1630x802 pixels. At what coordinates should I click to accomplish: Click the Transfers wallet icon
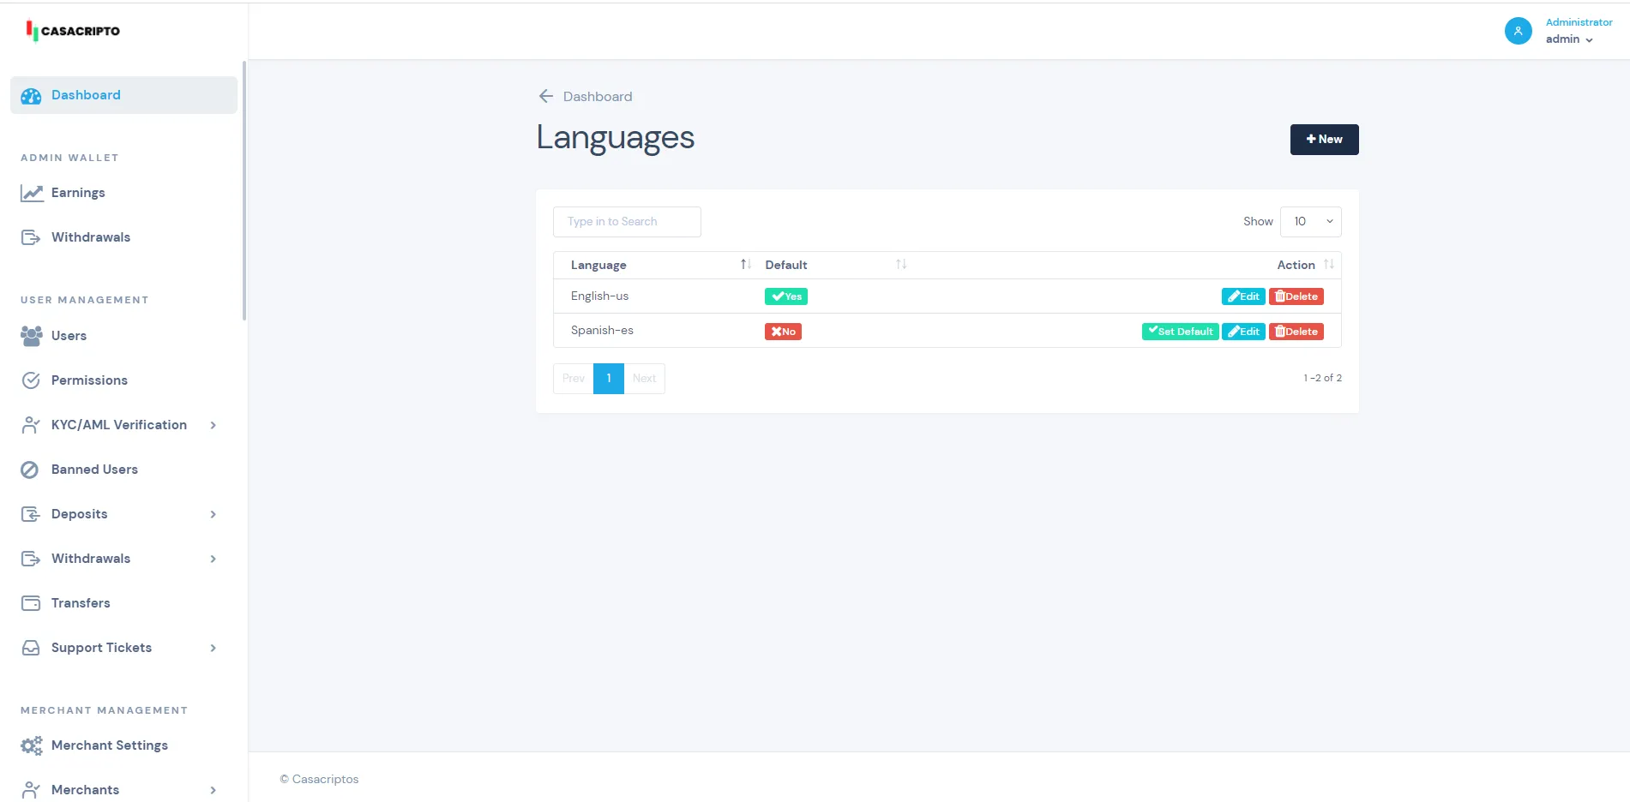pos(31,603)
